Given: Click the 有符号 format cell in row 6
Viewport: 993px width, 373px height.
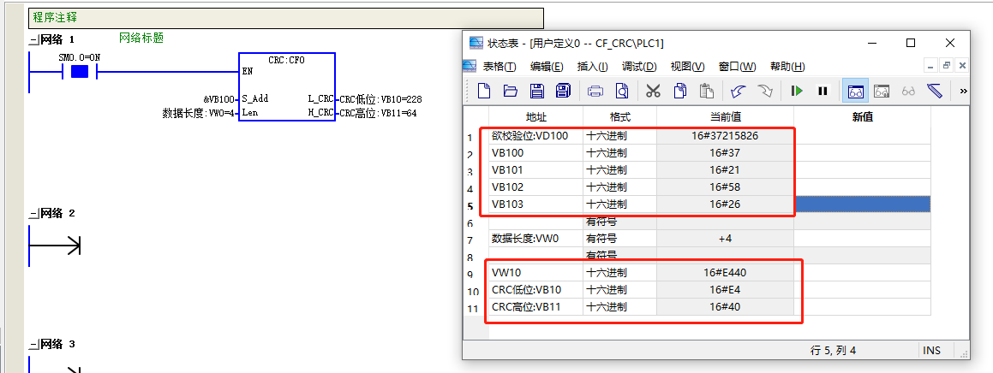Looking at the screenshot, I should 620,222.
